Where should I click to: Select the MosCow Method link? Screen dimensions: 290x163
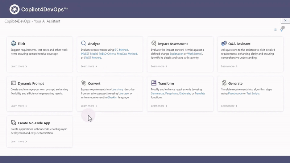coord(127,54)
